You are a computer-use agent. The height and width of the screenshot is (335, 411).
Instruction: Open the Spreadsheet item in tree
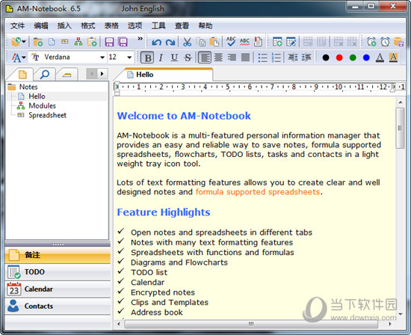pyautogui.click(x=47, y=115)
